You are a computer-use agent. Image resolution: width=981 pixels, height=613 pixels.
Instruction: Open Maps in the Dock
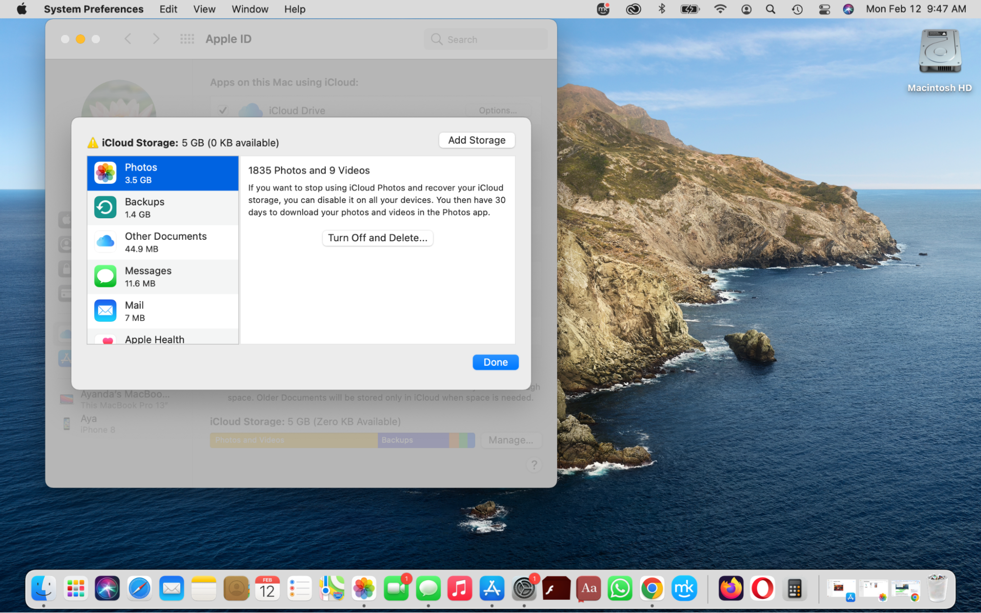click(332, 588)
